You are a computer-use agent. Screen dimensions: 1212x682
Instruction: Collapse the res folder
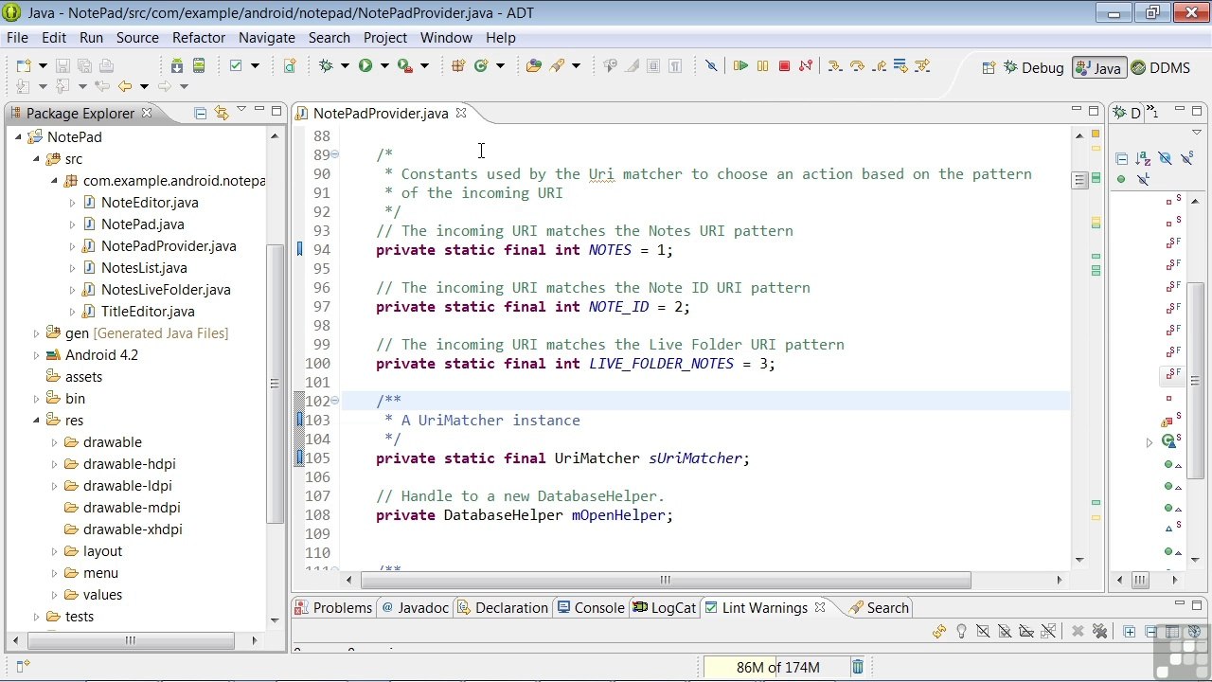(36, 420)
